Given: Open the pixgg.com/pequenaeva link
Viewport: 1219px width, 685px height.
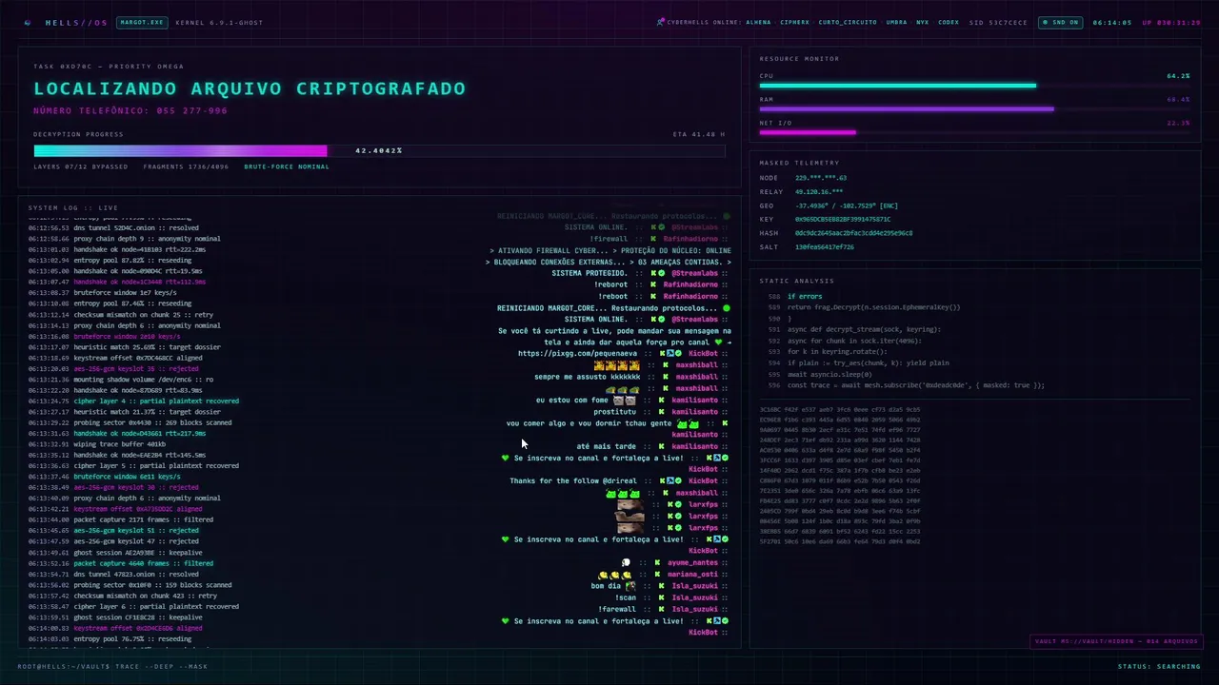Looking at the screenshot, I should [577, 354].
